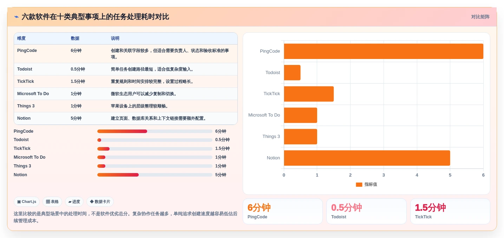
Task: Select the Chart.js tag chip
Action: [x=27, y=201]
